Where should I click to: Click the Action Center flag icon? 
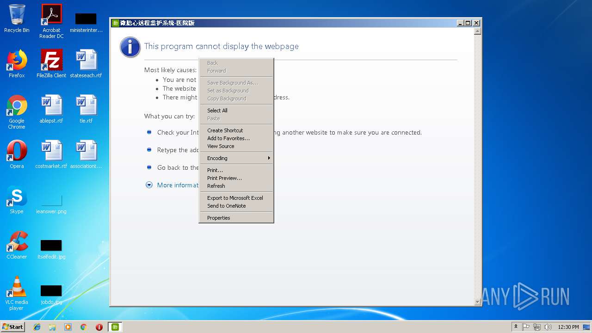526,327
